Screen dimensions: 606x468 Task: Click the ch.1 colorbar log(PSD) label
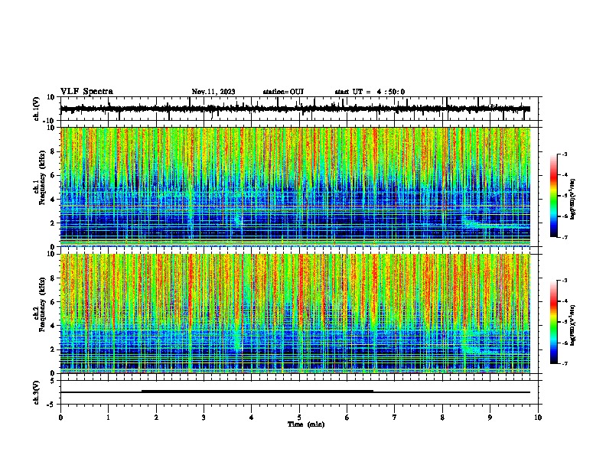[x=573, y=200]
